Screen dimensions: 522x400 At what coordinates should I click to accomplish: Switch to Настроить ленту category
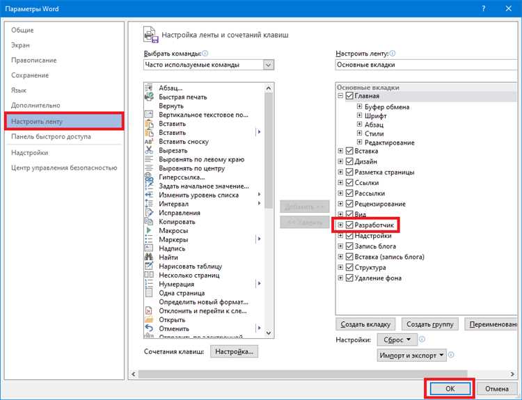(x=64, y=121)
